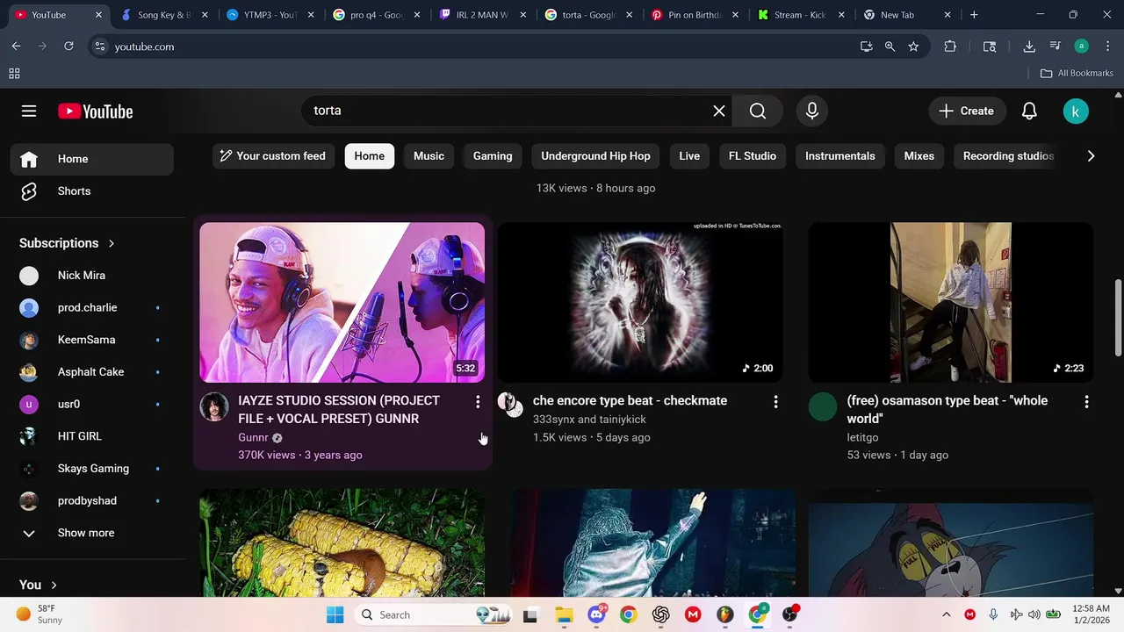1124x632 pixels.
Task: Open Discord from the taskbar
Action: point(596,614)
